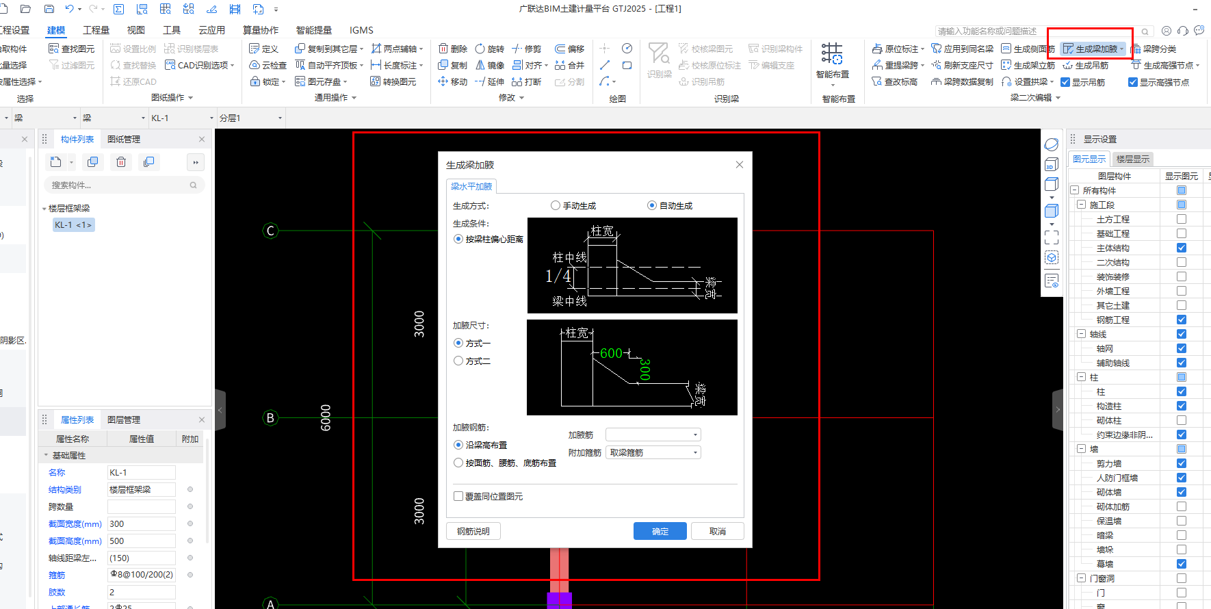
Task: Select the 打断 (break) tool
Action: click(x=526, y=81)
